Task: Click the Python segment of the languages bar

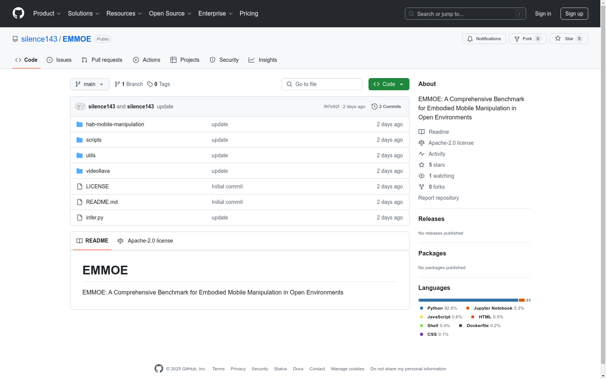Action: pos(468,300)
